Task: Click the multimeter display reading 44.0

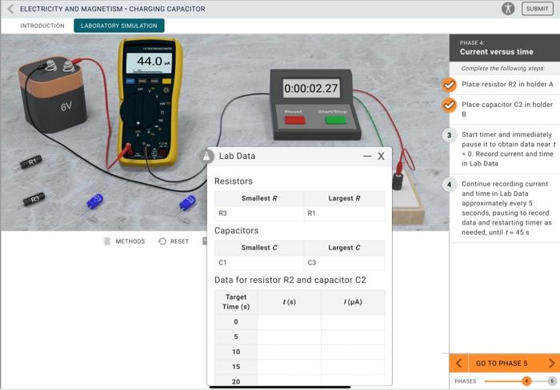Action: [x=150, y=62]
